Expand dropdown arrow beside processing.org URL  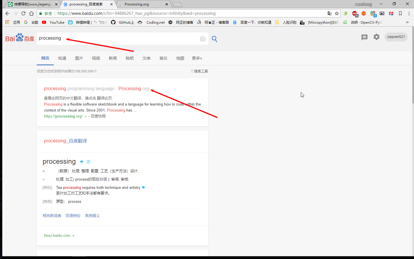[x=85, y=116]
